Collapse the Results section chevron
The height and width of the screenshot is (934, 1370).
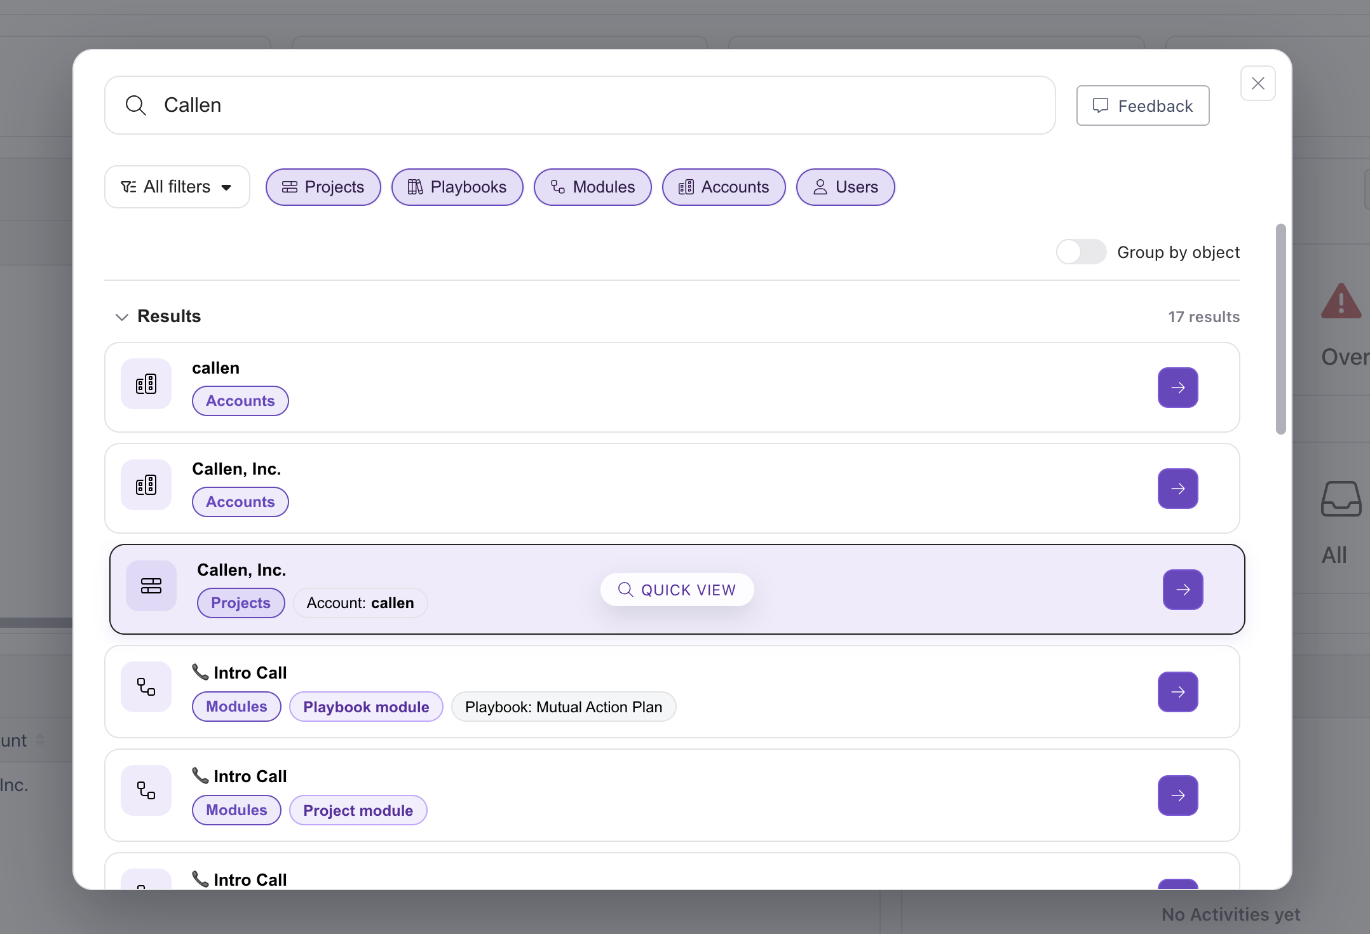click(122, 316)
